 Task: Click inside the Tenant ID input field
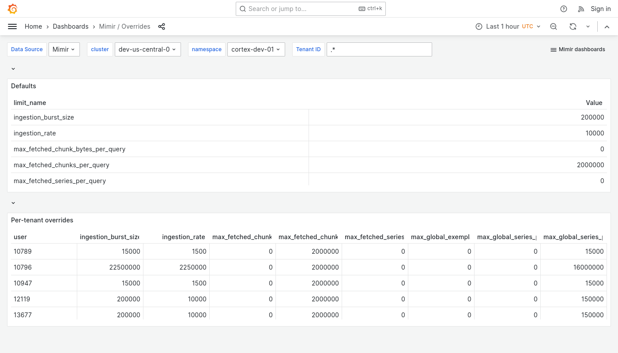(379, 49)
